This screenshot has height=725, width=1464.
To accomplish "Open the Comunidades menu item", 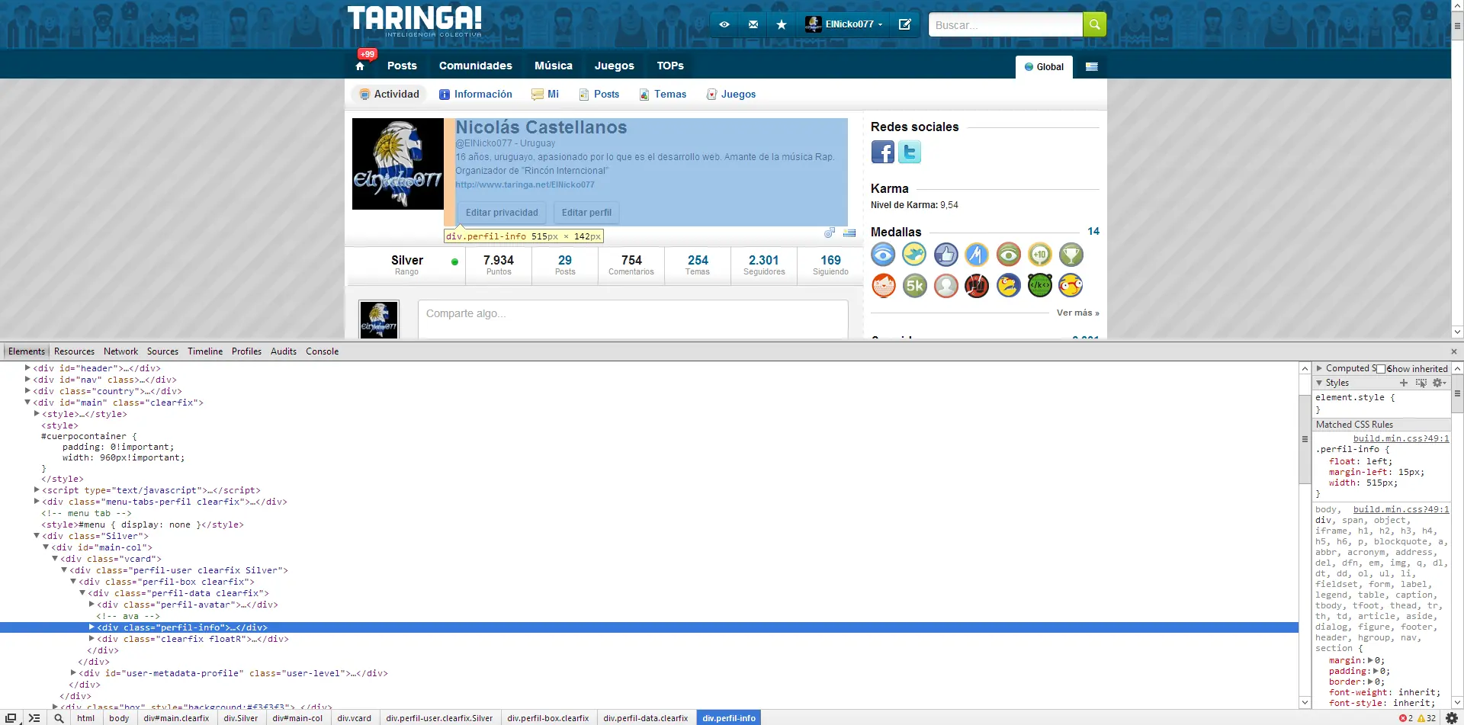I will (x=476, y=66).
